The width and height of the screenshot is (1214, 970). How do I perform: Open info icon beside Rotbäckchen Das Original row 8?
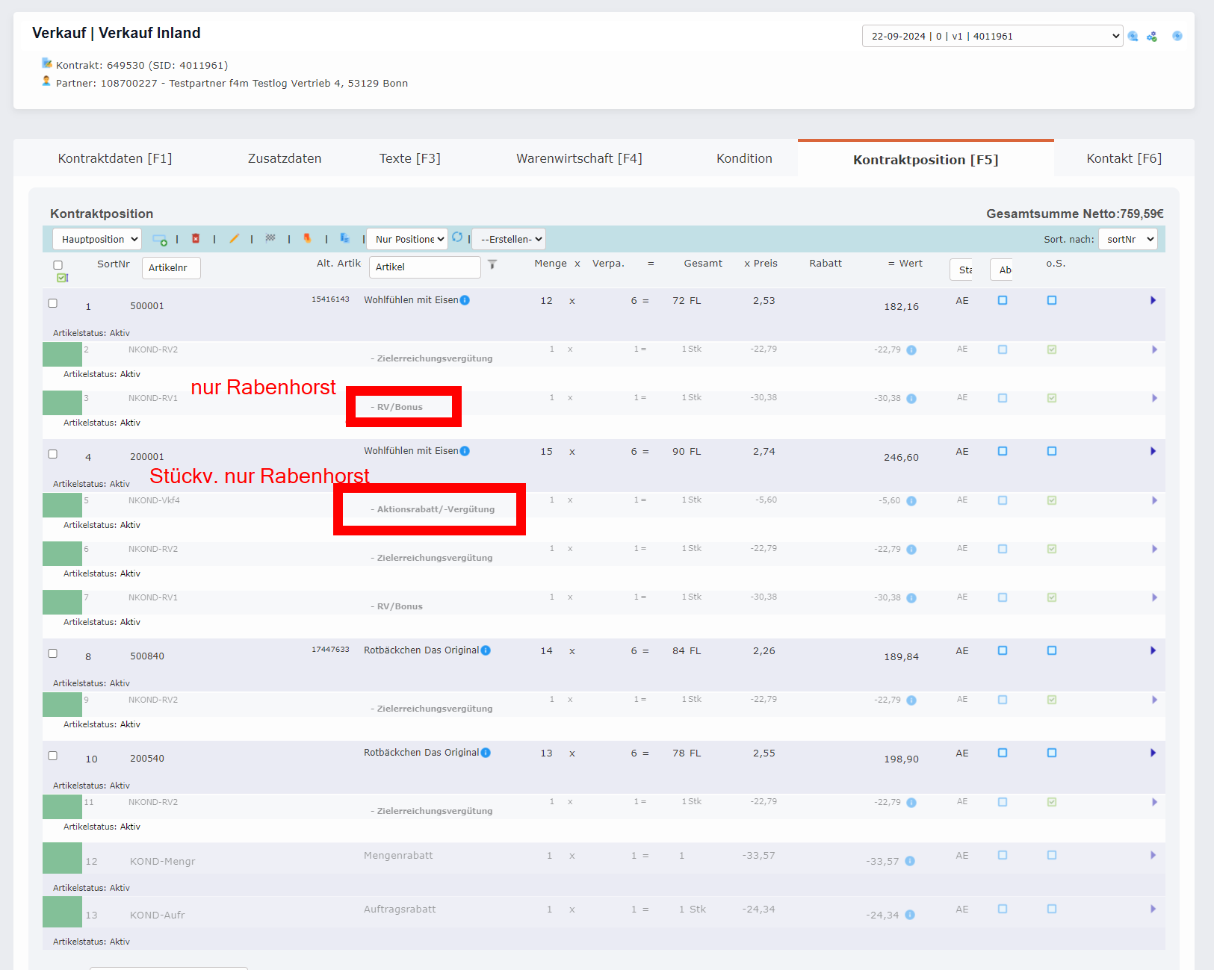click(x=486, y=650)
